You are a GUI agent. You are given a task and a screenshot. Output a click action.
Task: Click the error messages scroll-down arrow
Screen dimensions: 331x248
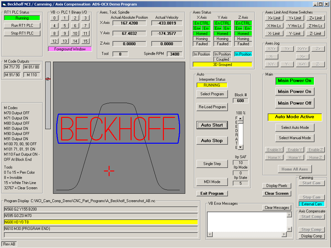point(289,229)
